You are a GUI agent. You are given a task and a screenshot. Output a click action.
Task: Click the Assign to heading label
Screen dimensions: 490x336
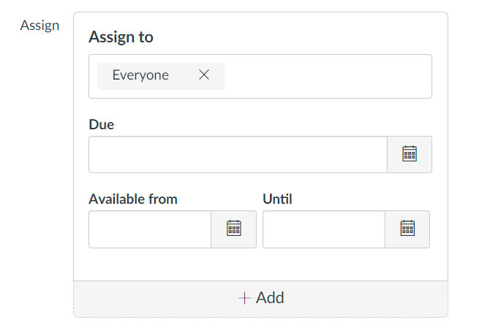pyautogui.click(x=121, y=37)
